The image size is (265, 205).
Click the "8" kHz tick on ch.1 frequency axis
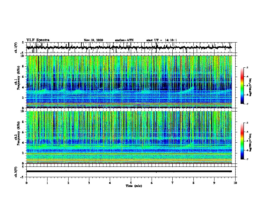pyautogui.click(x=23, y=66)
